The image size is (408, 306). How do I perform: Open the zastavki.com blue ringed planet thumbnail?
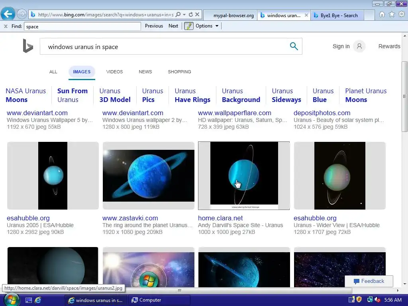coord(148,176)
